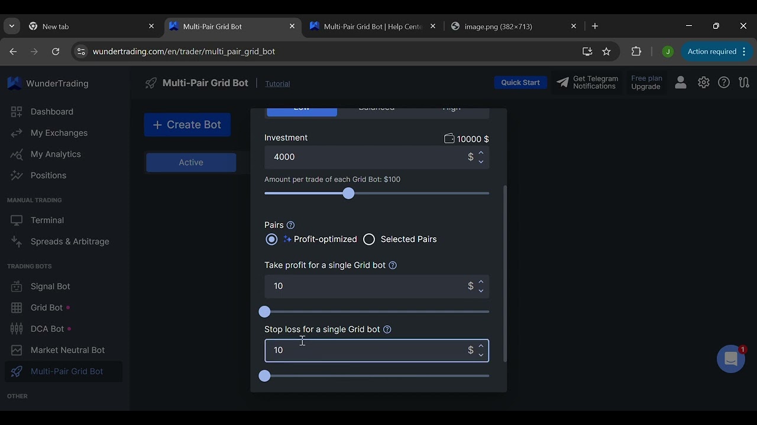Open My Exchanges in sidebar
757x425 pixels.
click(48, 133)
